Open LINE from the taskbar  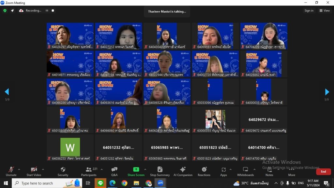pos(100,183)
